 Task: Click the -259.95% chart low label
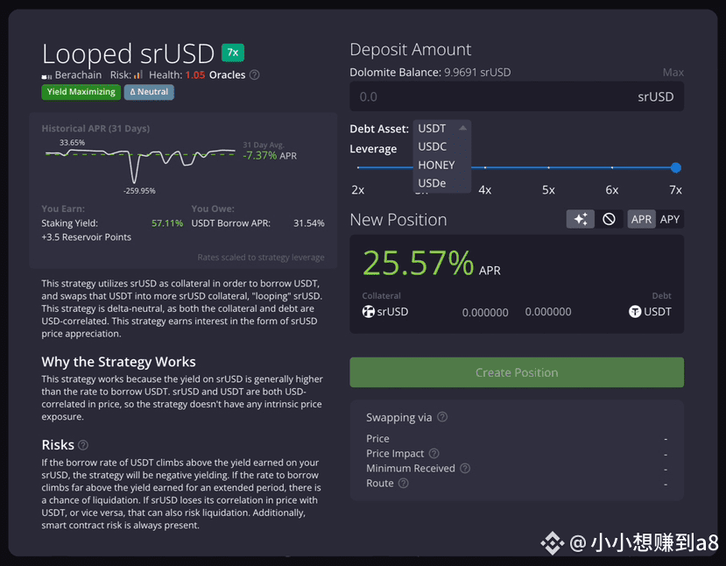pyautogui.click(x=139, y=190)
